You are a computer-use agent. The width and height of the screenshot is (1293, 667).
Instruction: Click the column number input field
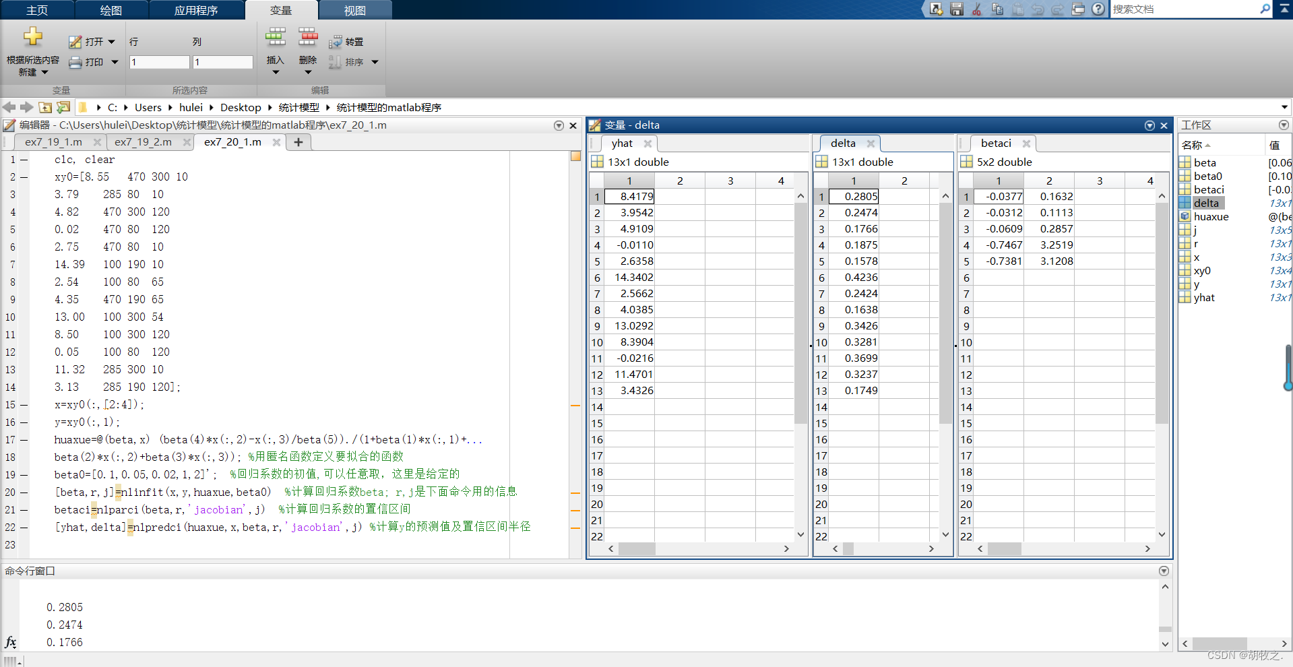click(x=222, y=62)
